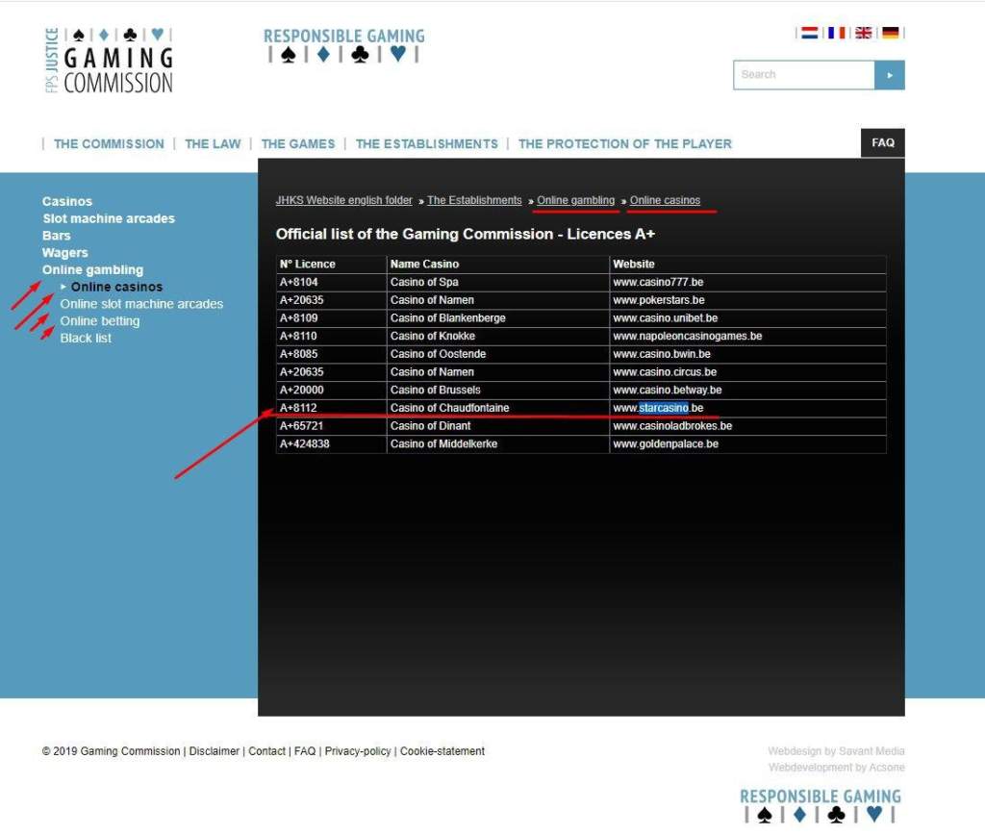The width and height of the screenshot is (985, 835).
Task: Select the German flag language option
Action: coord(890,33)
